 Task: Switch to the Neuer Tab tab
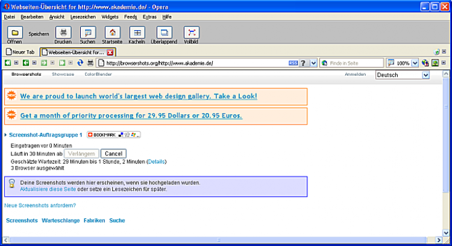tap(20, 52)
